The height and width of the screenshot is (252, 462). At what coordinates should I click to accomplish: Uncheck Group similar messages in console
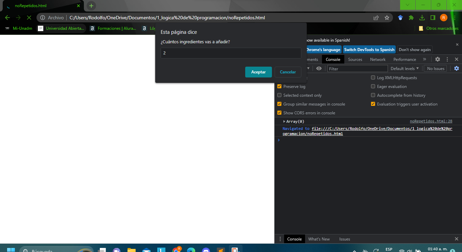pos(279,104)
